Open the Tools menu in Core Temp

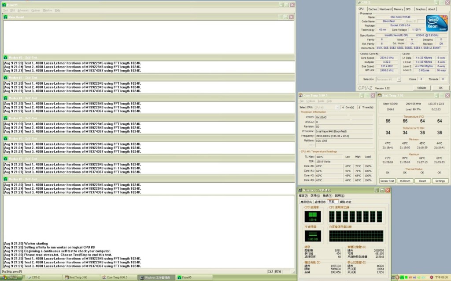[321, 101]
